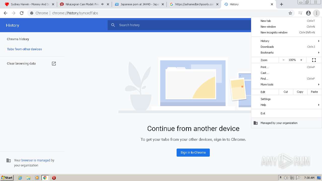Click the three-dot Chrome menu button
The height and width of the screenshot is (181, 322).
coord(316,13)
